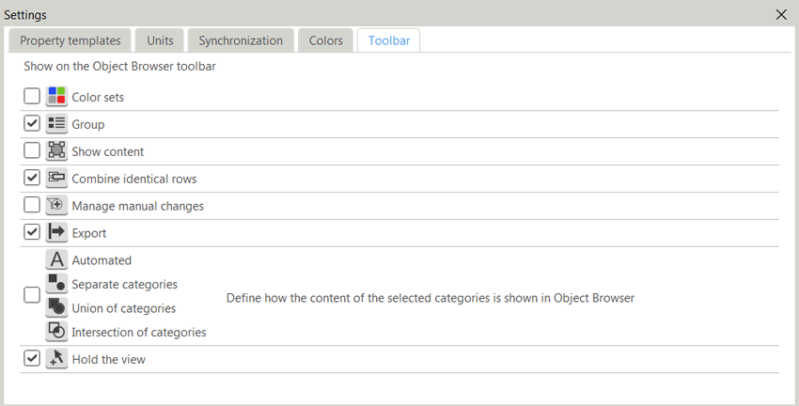Click the Combine identical rows icon

[x=56, y=179]
